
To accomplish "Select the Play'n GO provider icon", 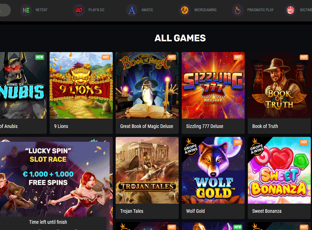I will point(79,10).
